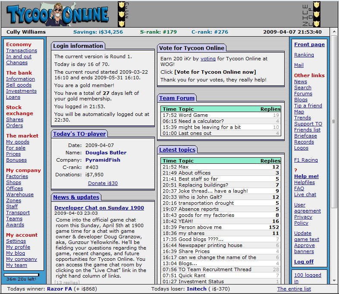The width and height of the screenshot is (339, 294).
Task: Click the session time remaining progress bar
Action: (22, 274)
